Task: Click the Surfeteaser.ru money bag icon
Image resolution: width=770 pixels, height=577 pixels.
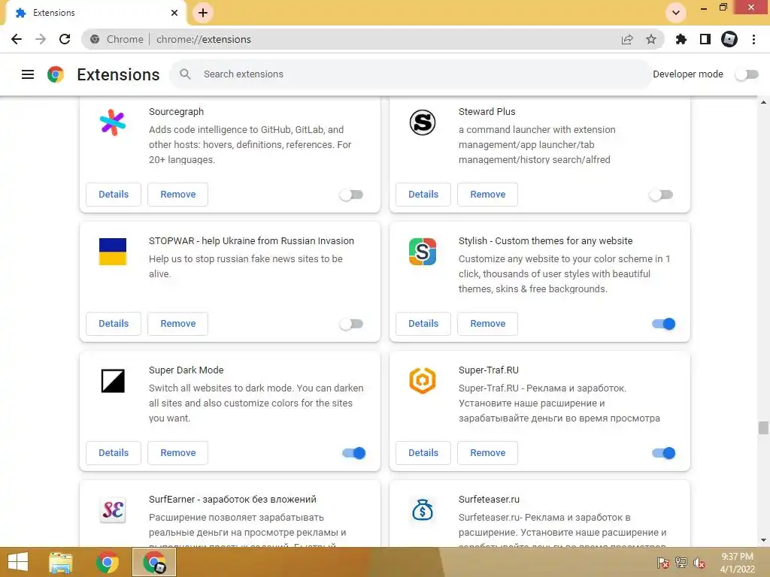Action: pyautogui.click(x=423, y=510)
